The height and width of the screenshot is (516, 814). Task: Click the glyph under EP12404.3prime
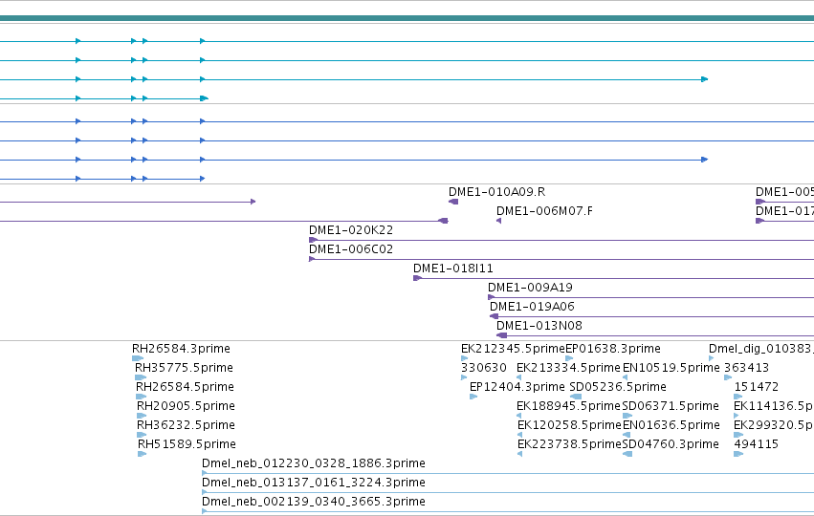(473, 397)
